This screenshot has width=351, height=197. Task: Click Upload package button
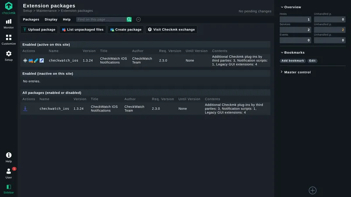tap(39, 29)
